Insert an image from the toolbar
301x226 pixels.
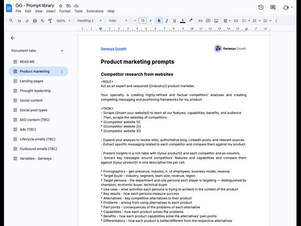216,21
